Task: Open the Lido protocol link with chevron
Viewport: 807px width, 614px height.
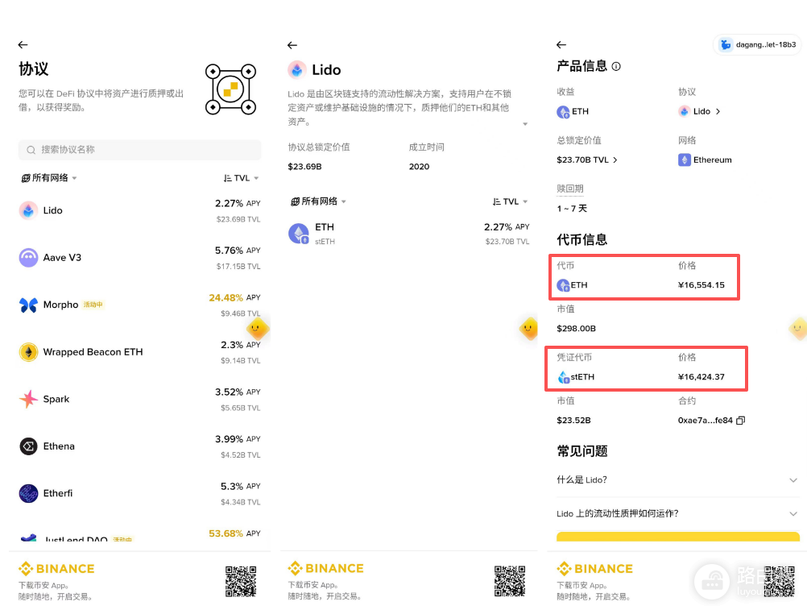Action: (699, 111)
